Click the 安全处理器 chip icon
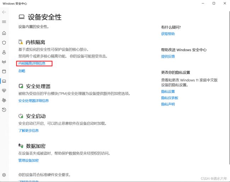 coord(21,86)
